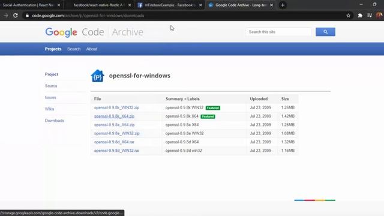The width and height of the screenshot is (384, 216).
Task: Click the 1.16MB size cell
Action: (288, 151)
